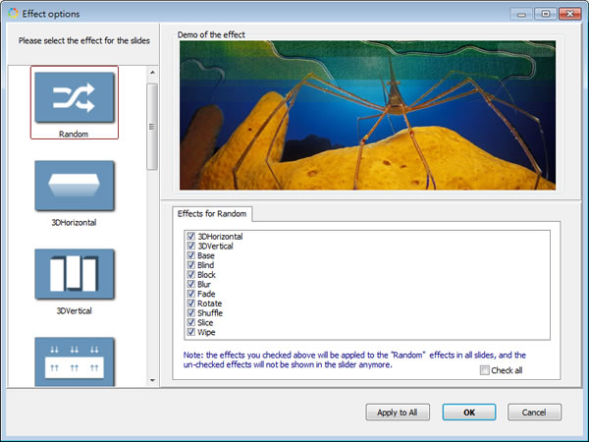Click the Random label under the icon
This screenshot has height=442, width=589.
click(74, 134)
